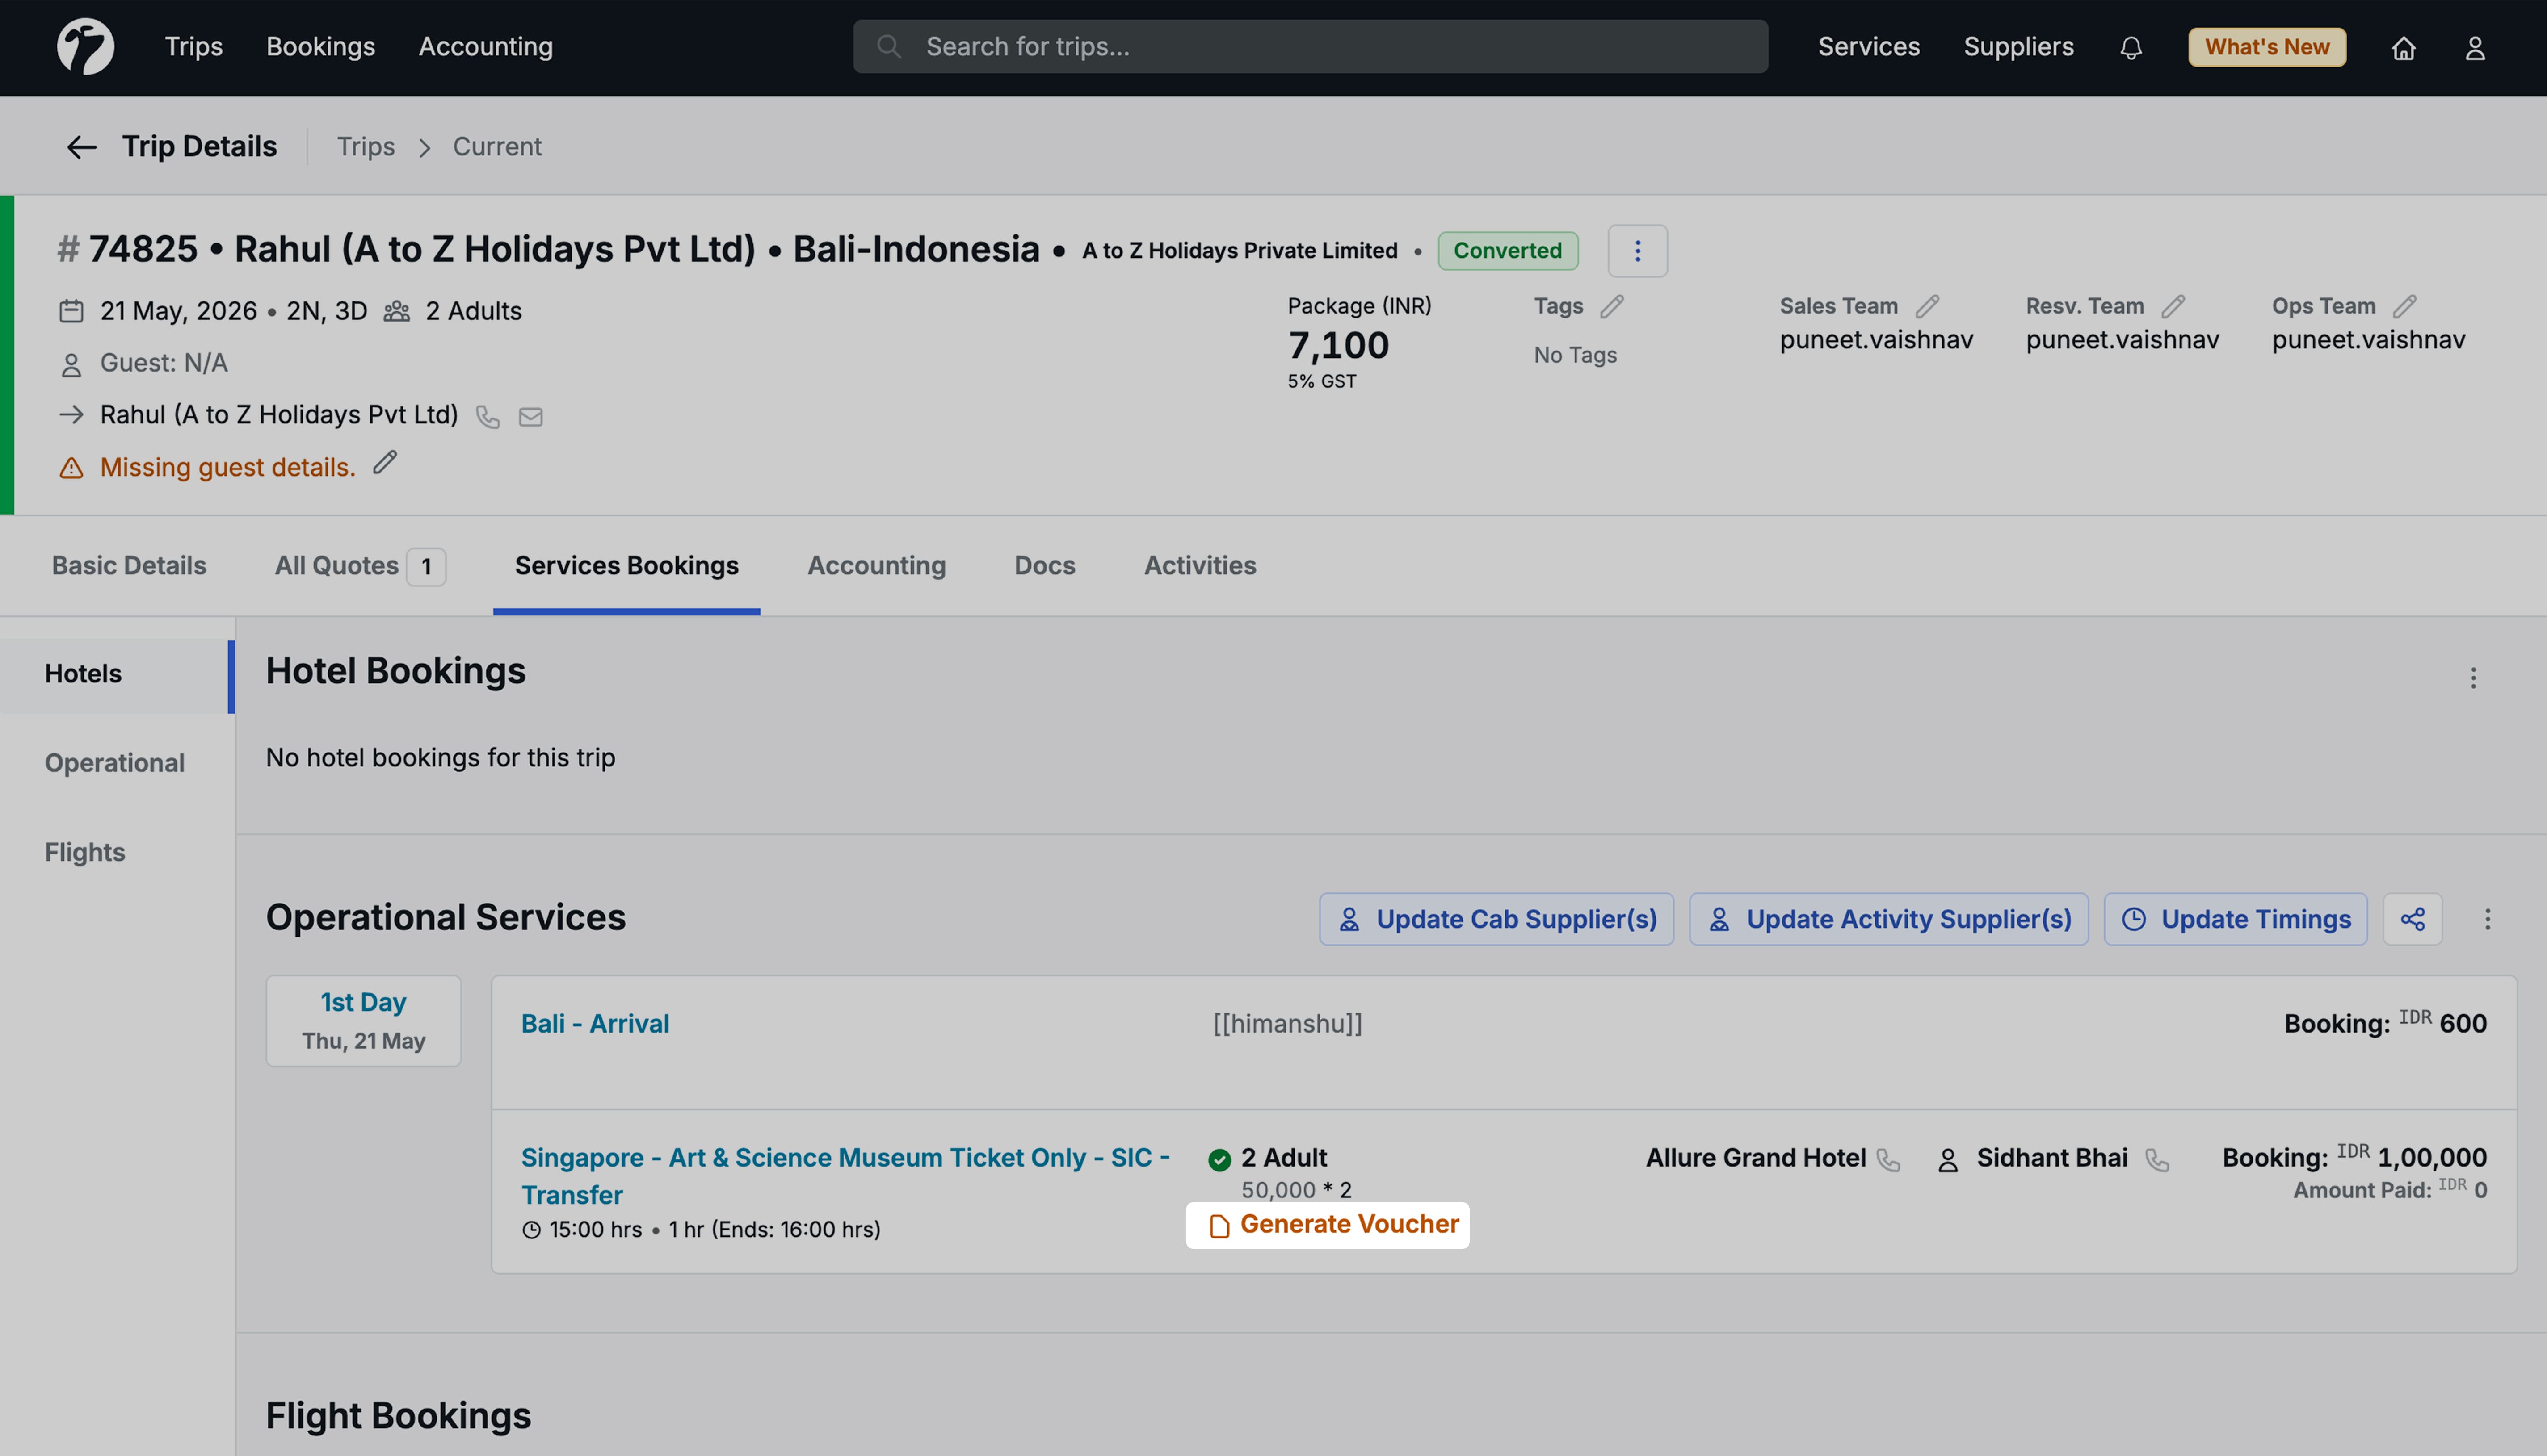Switch to trip Accounting tab

(x=876, y=566)
